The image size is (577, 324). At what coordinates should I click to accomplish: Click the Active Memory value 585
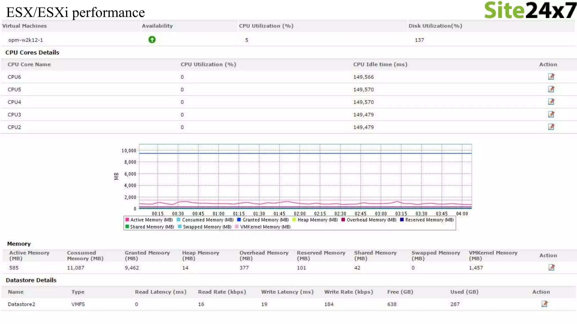14,268
